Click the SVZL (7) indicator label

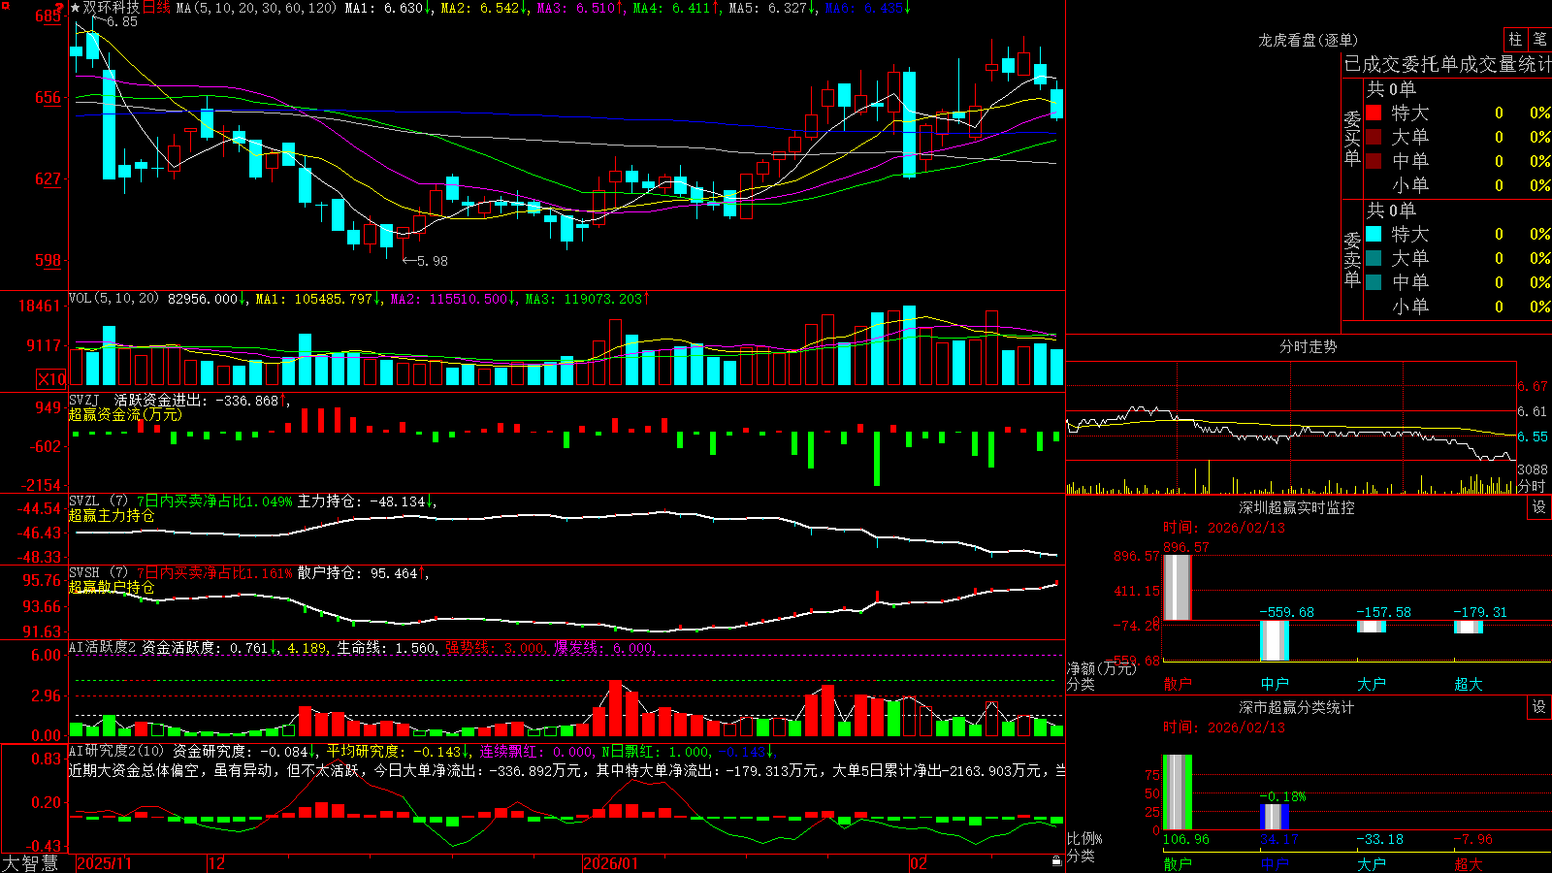click(x=98, y=501)
